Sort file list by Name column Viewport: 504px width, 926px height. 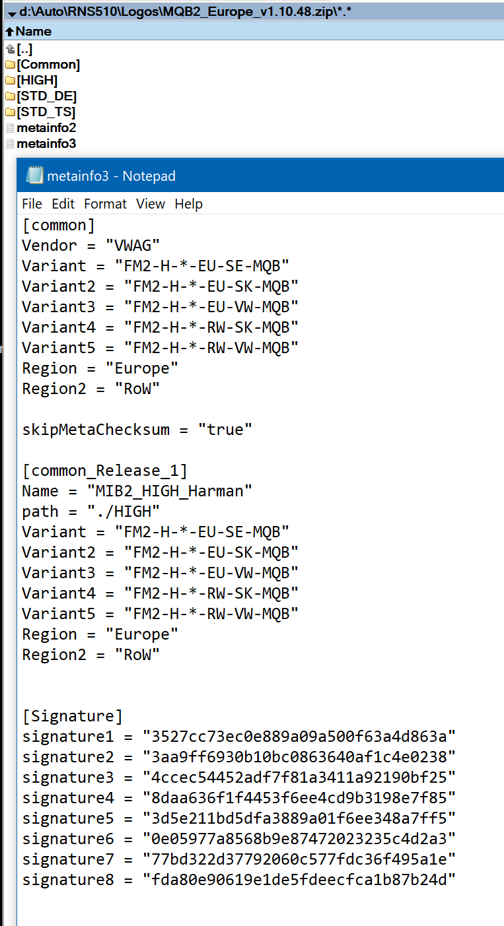click(33, 31)
